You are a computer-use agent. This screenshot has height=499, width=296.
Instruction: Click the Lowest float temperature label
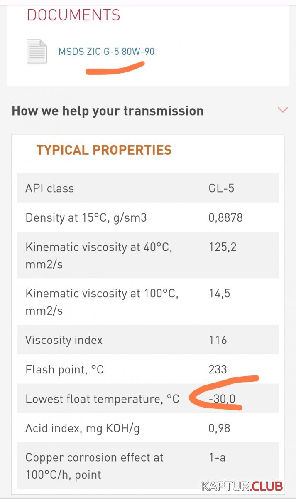tap(102, 399)
